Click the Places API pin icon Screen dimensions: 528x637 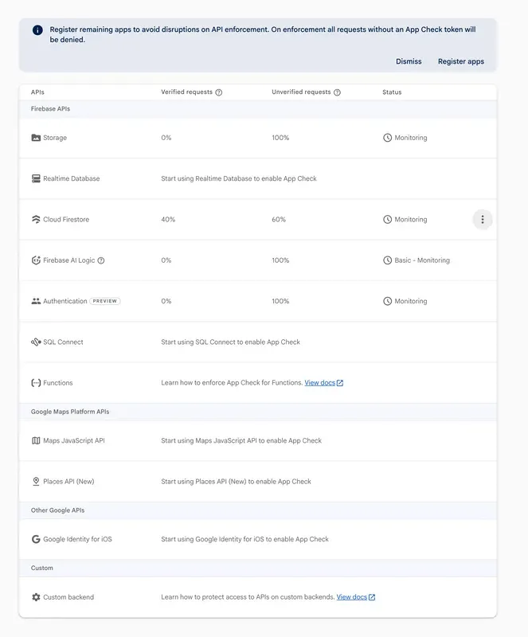coord(36,482)
